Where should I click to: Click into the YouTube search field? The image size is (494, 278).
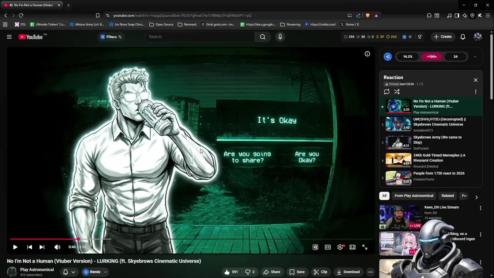200,37
